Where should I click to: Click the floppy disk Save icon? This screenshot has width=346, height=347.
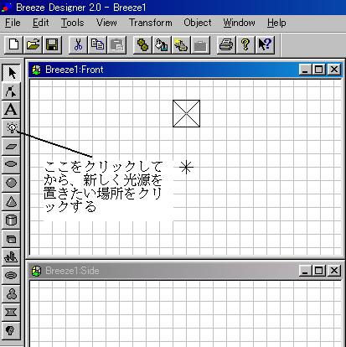(52, 44)
